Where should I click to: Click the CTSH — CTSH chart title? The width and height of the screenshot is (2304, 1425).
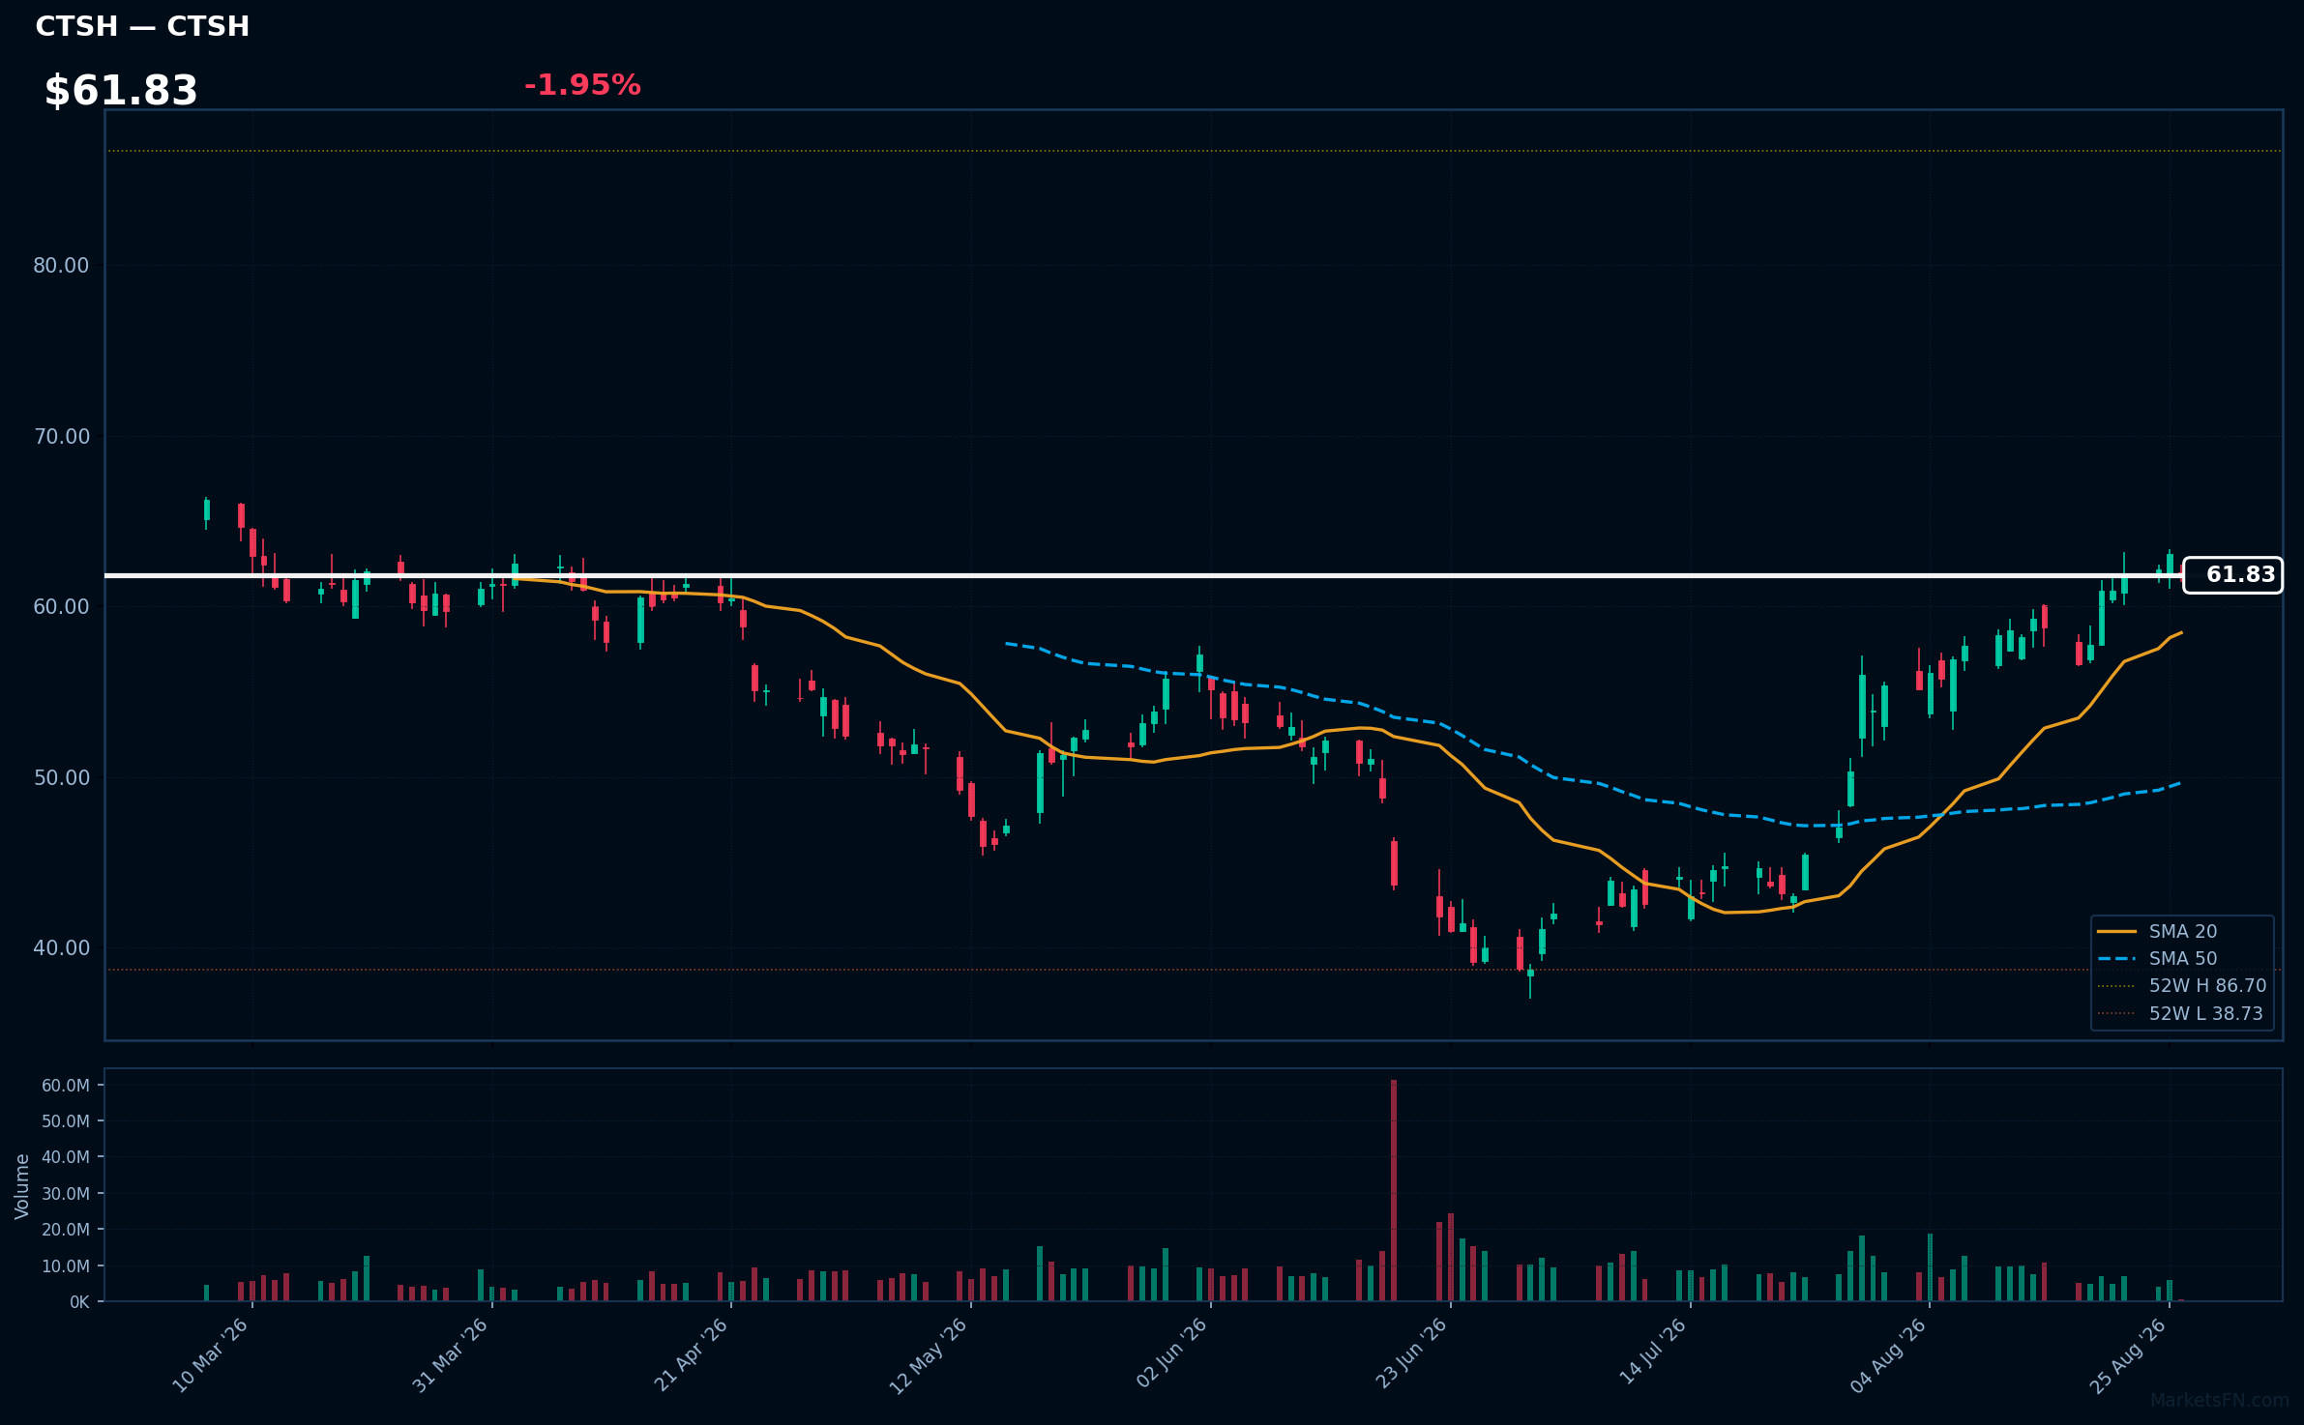coord(142,26)
